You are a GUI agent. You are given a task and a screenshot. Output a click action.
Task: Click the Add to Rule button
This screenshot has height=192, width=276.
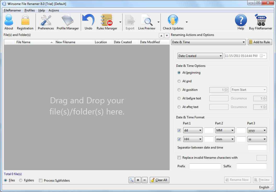coord(260,42)
